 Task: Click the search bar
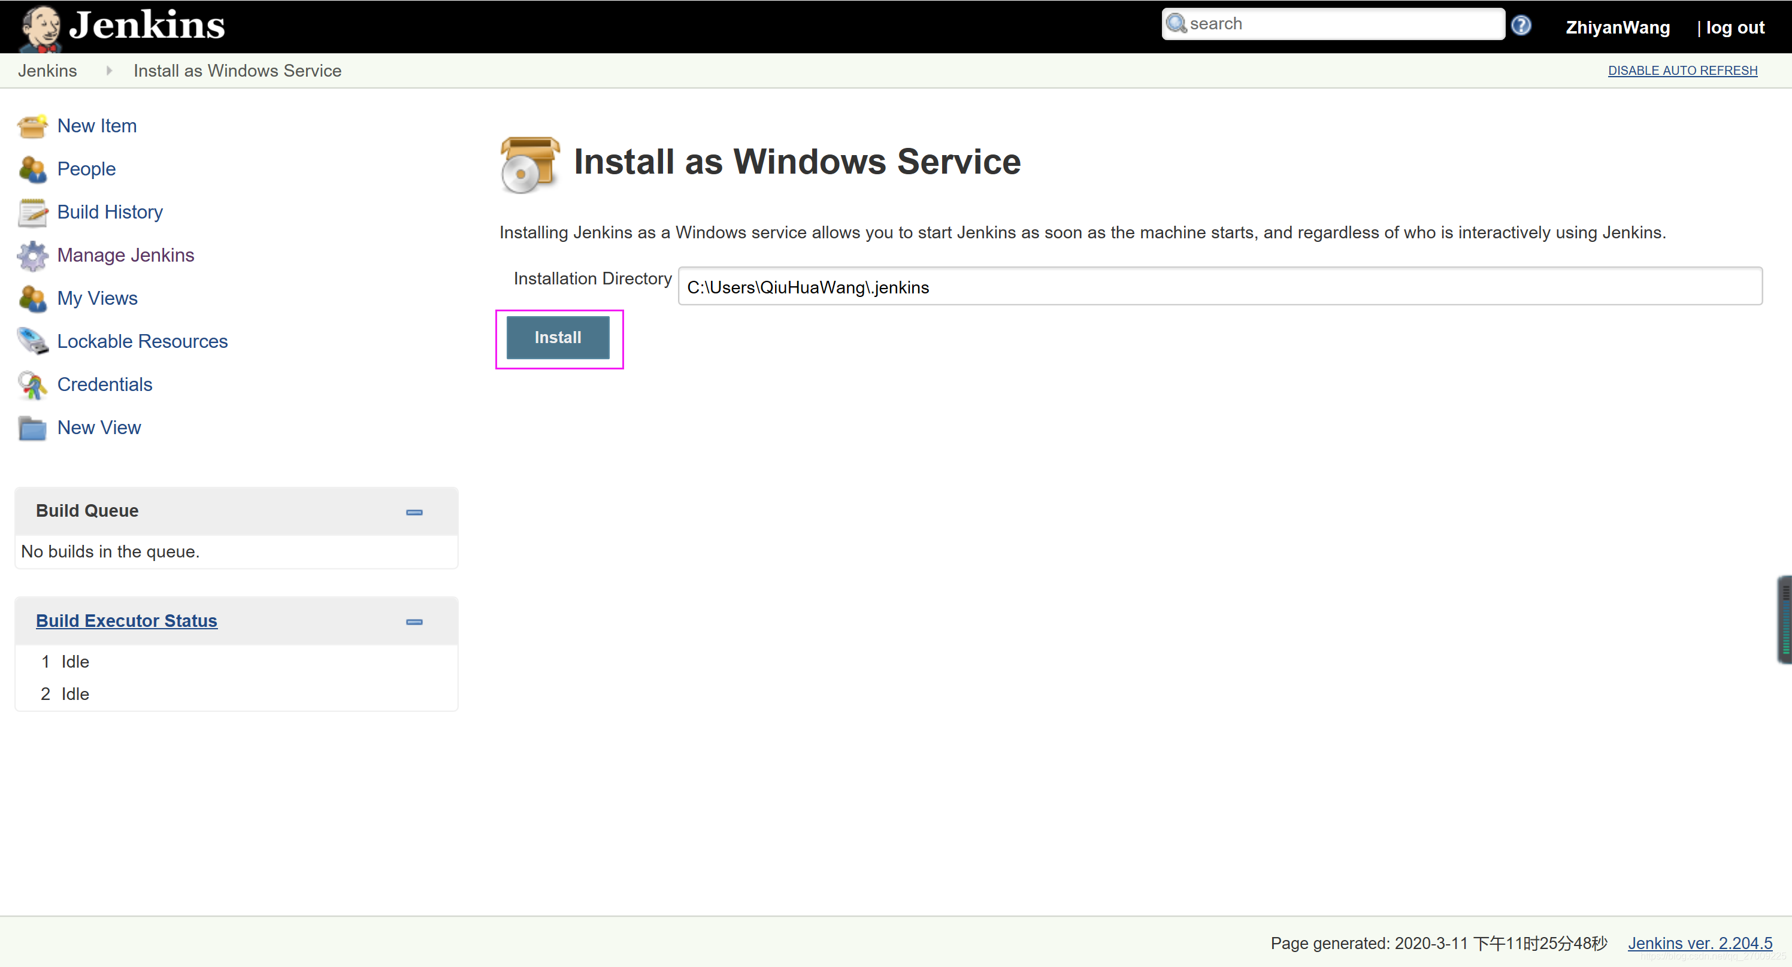[1334, 24]
